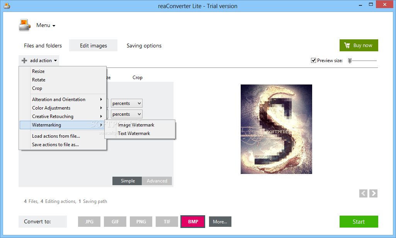Click the plus icon of add action
The image size is (396, 238).
24,61
